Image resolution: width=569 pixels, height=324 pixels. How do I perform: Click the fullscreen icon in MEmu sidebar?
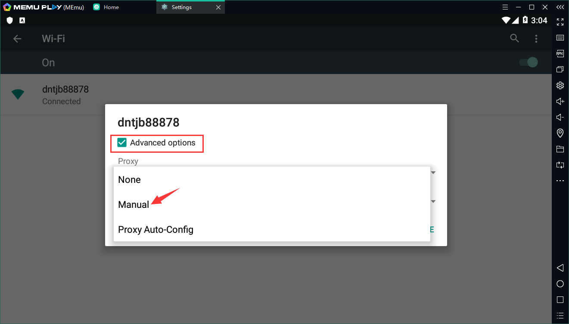(560, 22)
